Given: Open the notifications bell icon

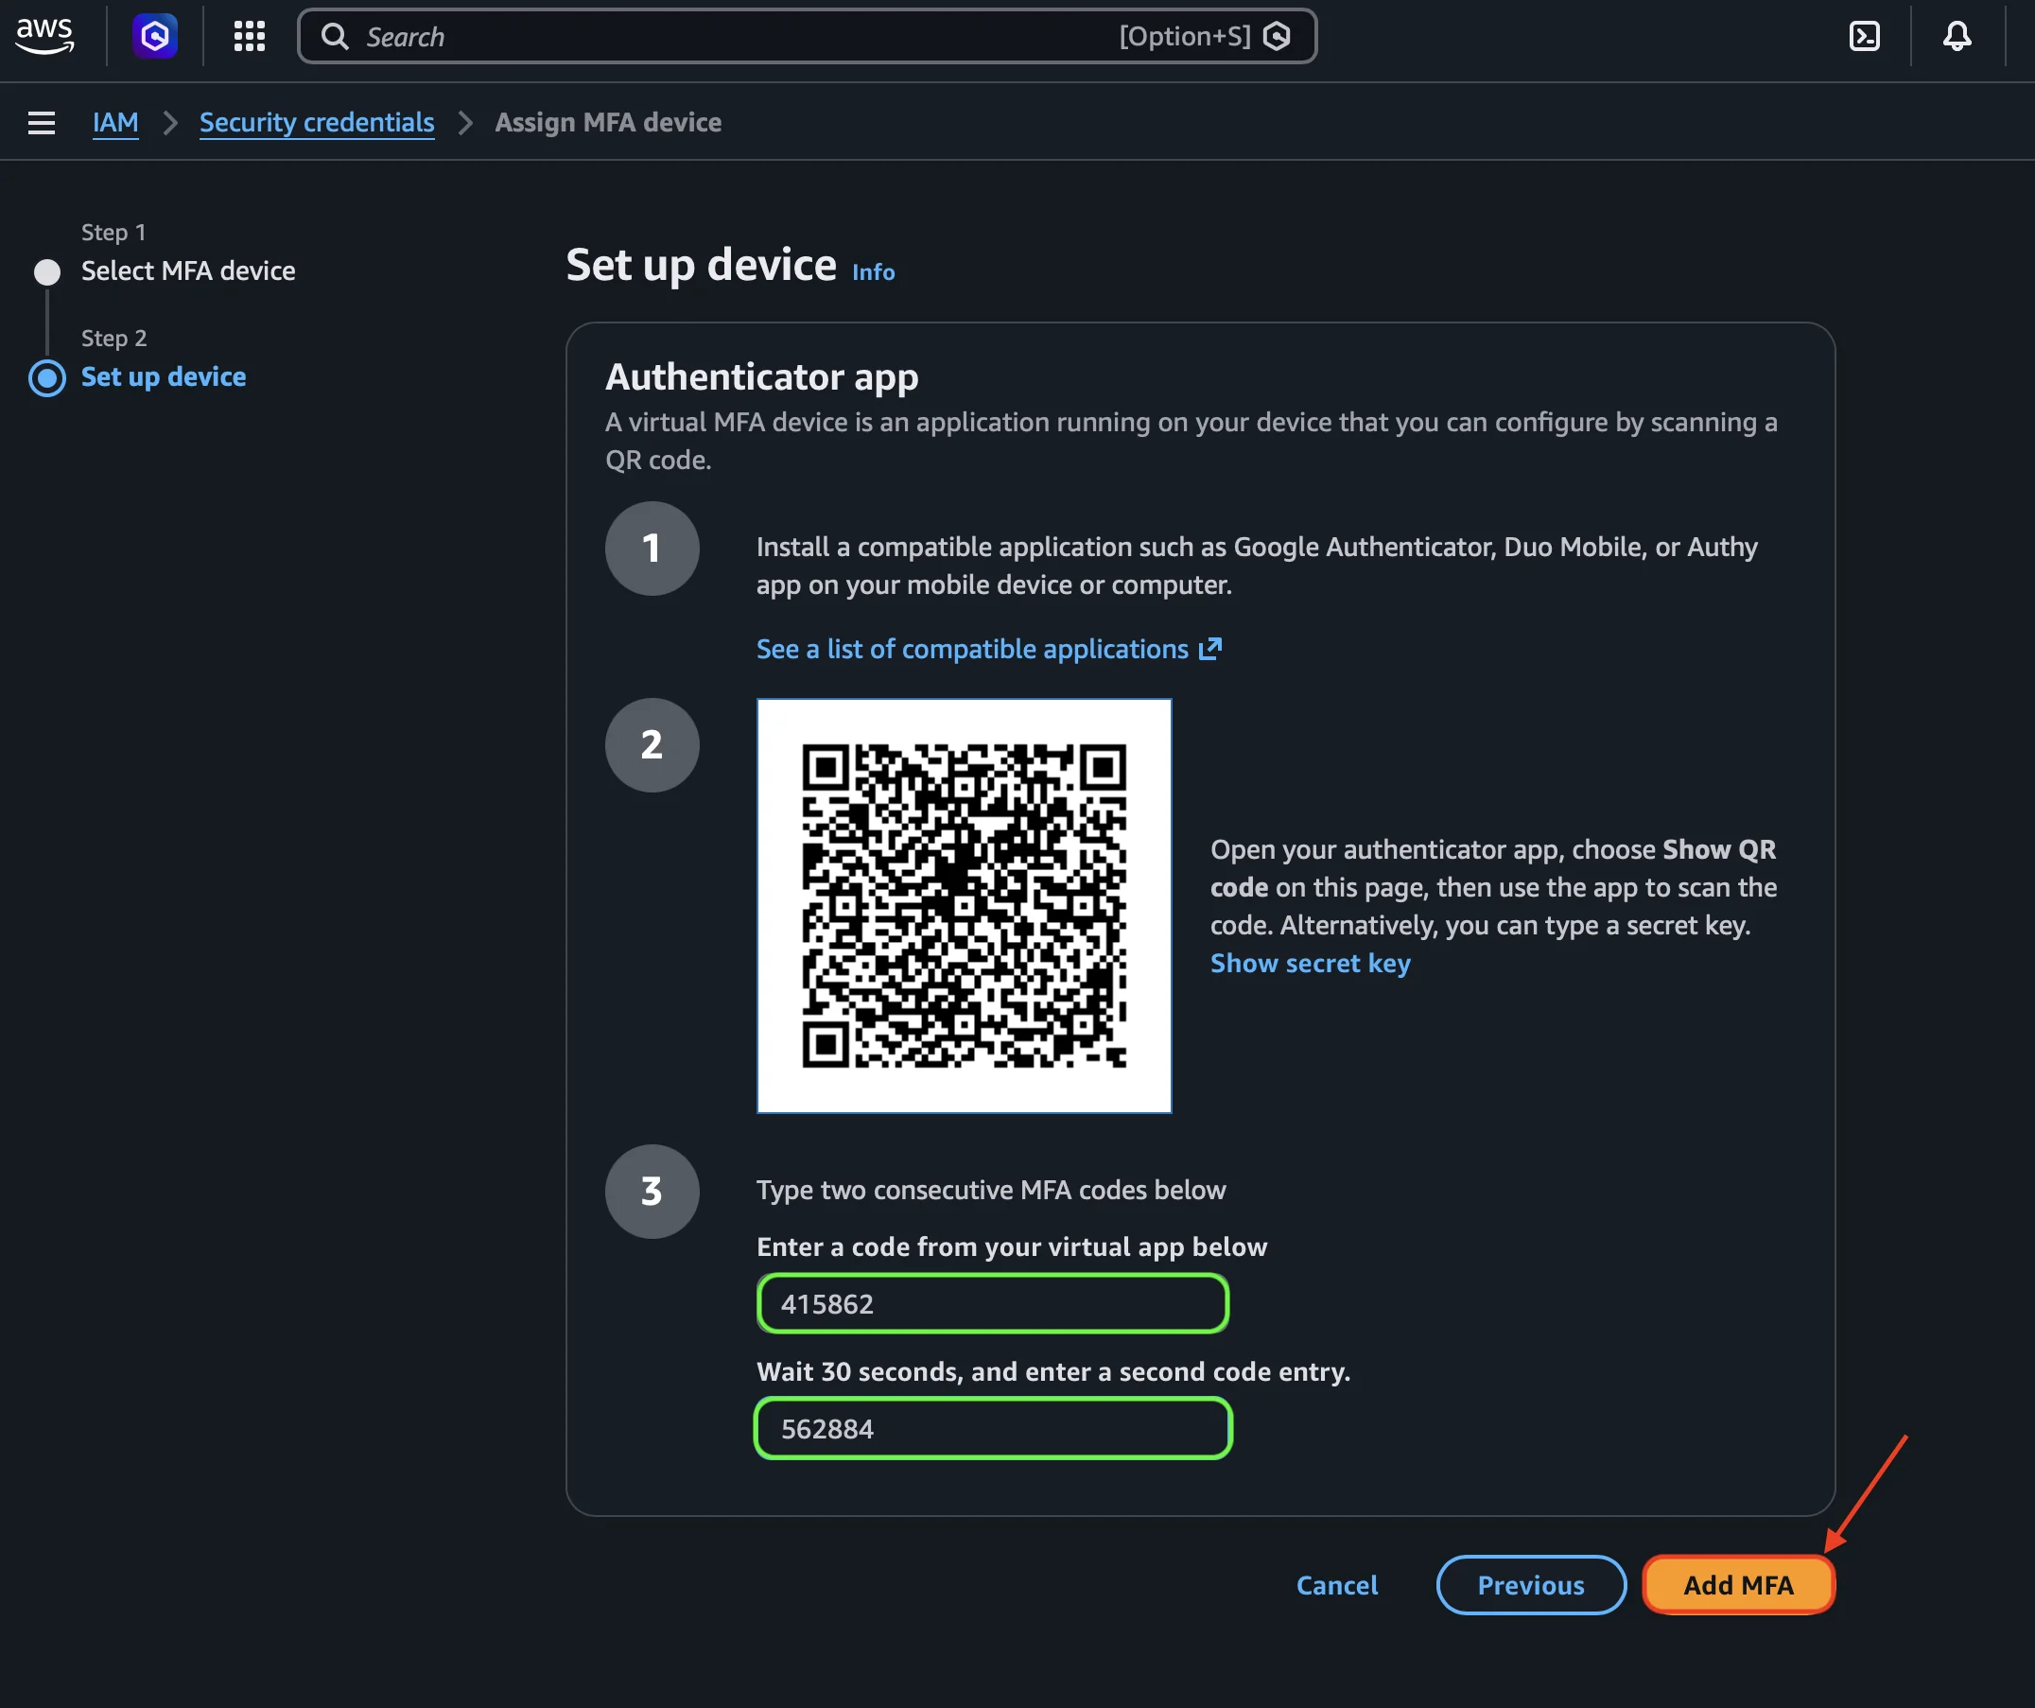Looking at the screenshot, I should pyautogui.click(x=1957, y=36).
